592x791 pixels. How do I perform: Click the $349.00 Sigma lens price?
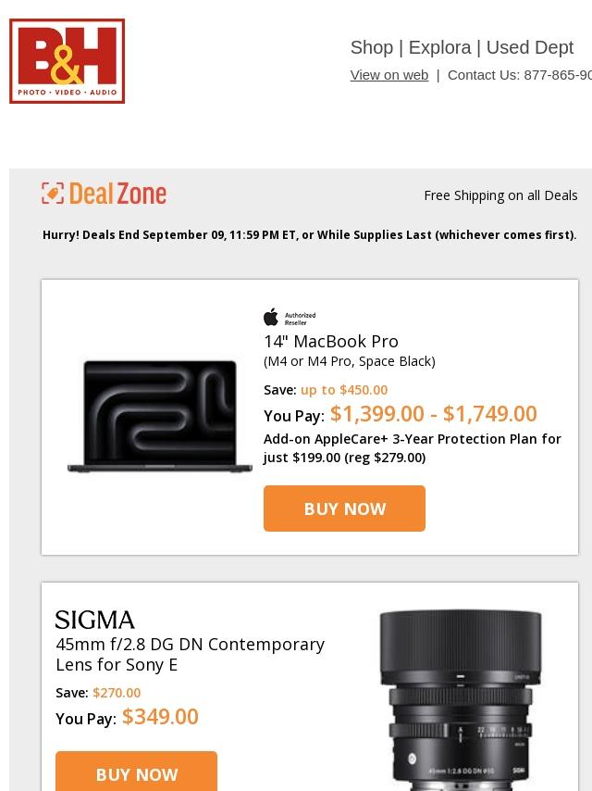pos(160,716)
